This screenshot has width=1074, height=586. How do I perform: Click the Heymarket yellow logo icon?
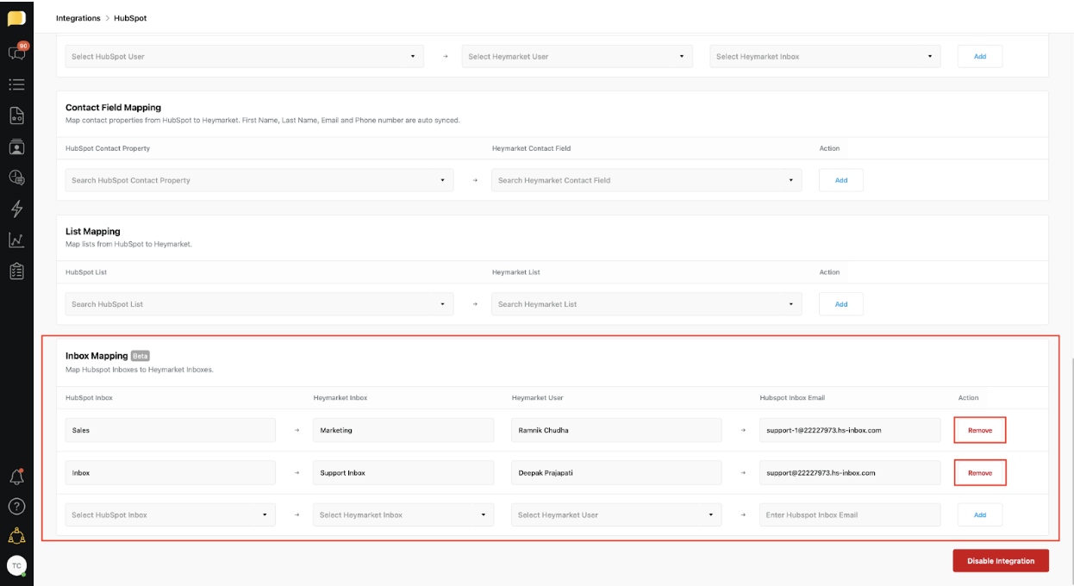coord(16,18)
